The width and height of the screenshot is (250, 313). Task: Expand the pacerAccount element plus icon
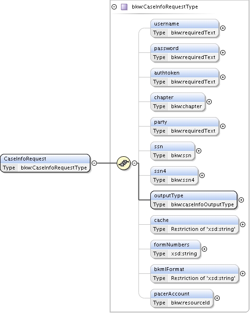pyautogui.click(x=217, y=298)
